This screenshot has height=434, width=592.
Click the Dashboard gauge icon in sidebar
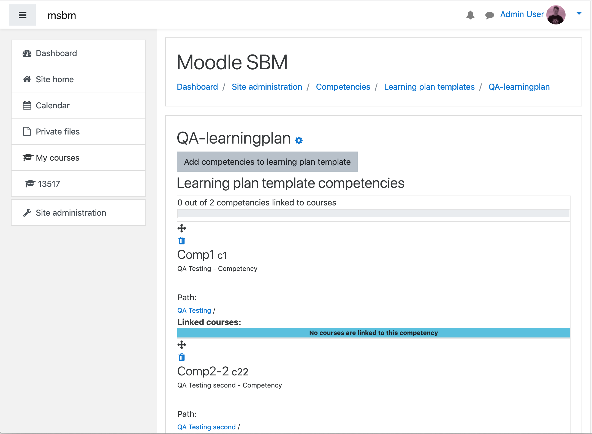tap(27, 53)
